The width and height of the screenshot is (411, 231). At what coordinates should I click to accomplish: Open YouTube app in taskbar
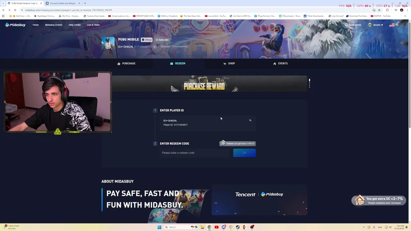click(x=216, y=227)
